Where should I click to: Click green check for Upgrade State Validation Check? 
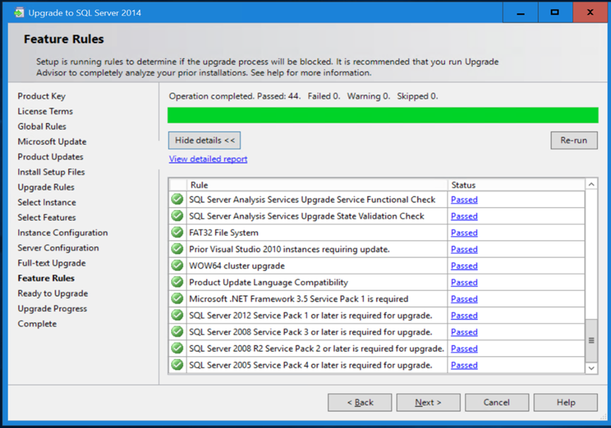177,215
